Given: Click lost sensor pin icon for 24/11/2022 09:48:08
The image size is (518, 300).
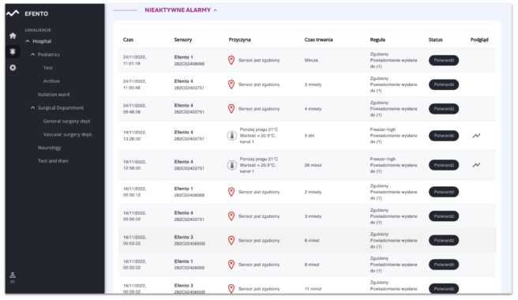Looking at the screenshot, I should 231,109.
